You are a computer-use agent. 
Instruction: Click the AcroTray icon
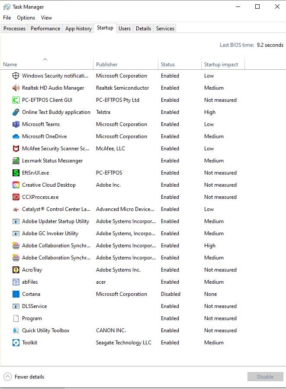(x=16, y=270)
